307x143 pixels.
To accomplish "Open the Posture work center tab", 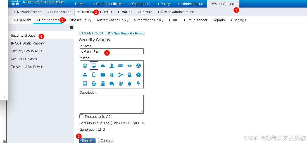I will pos(145,12).
